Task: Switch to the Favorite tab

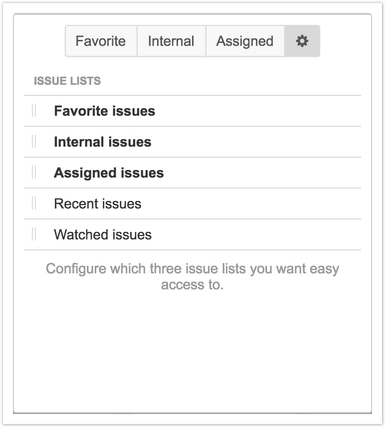Action: (101, 41)
